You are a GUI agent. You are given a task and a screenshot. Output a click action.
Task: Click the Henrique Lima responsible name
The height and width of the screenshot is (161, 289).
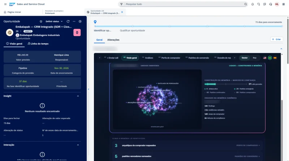coord(61,55)
